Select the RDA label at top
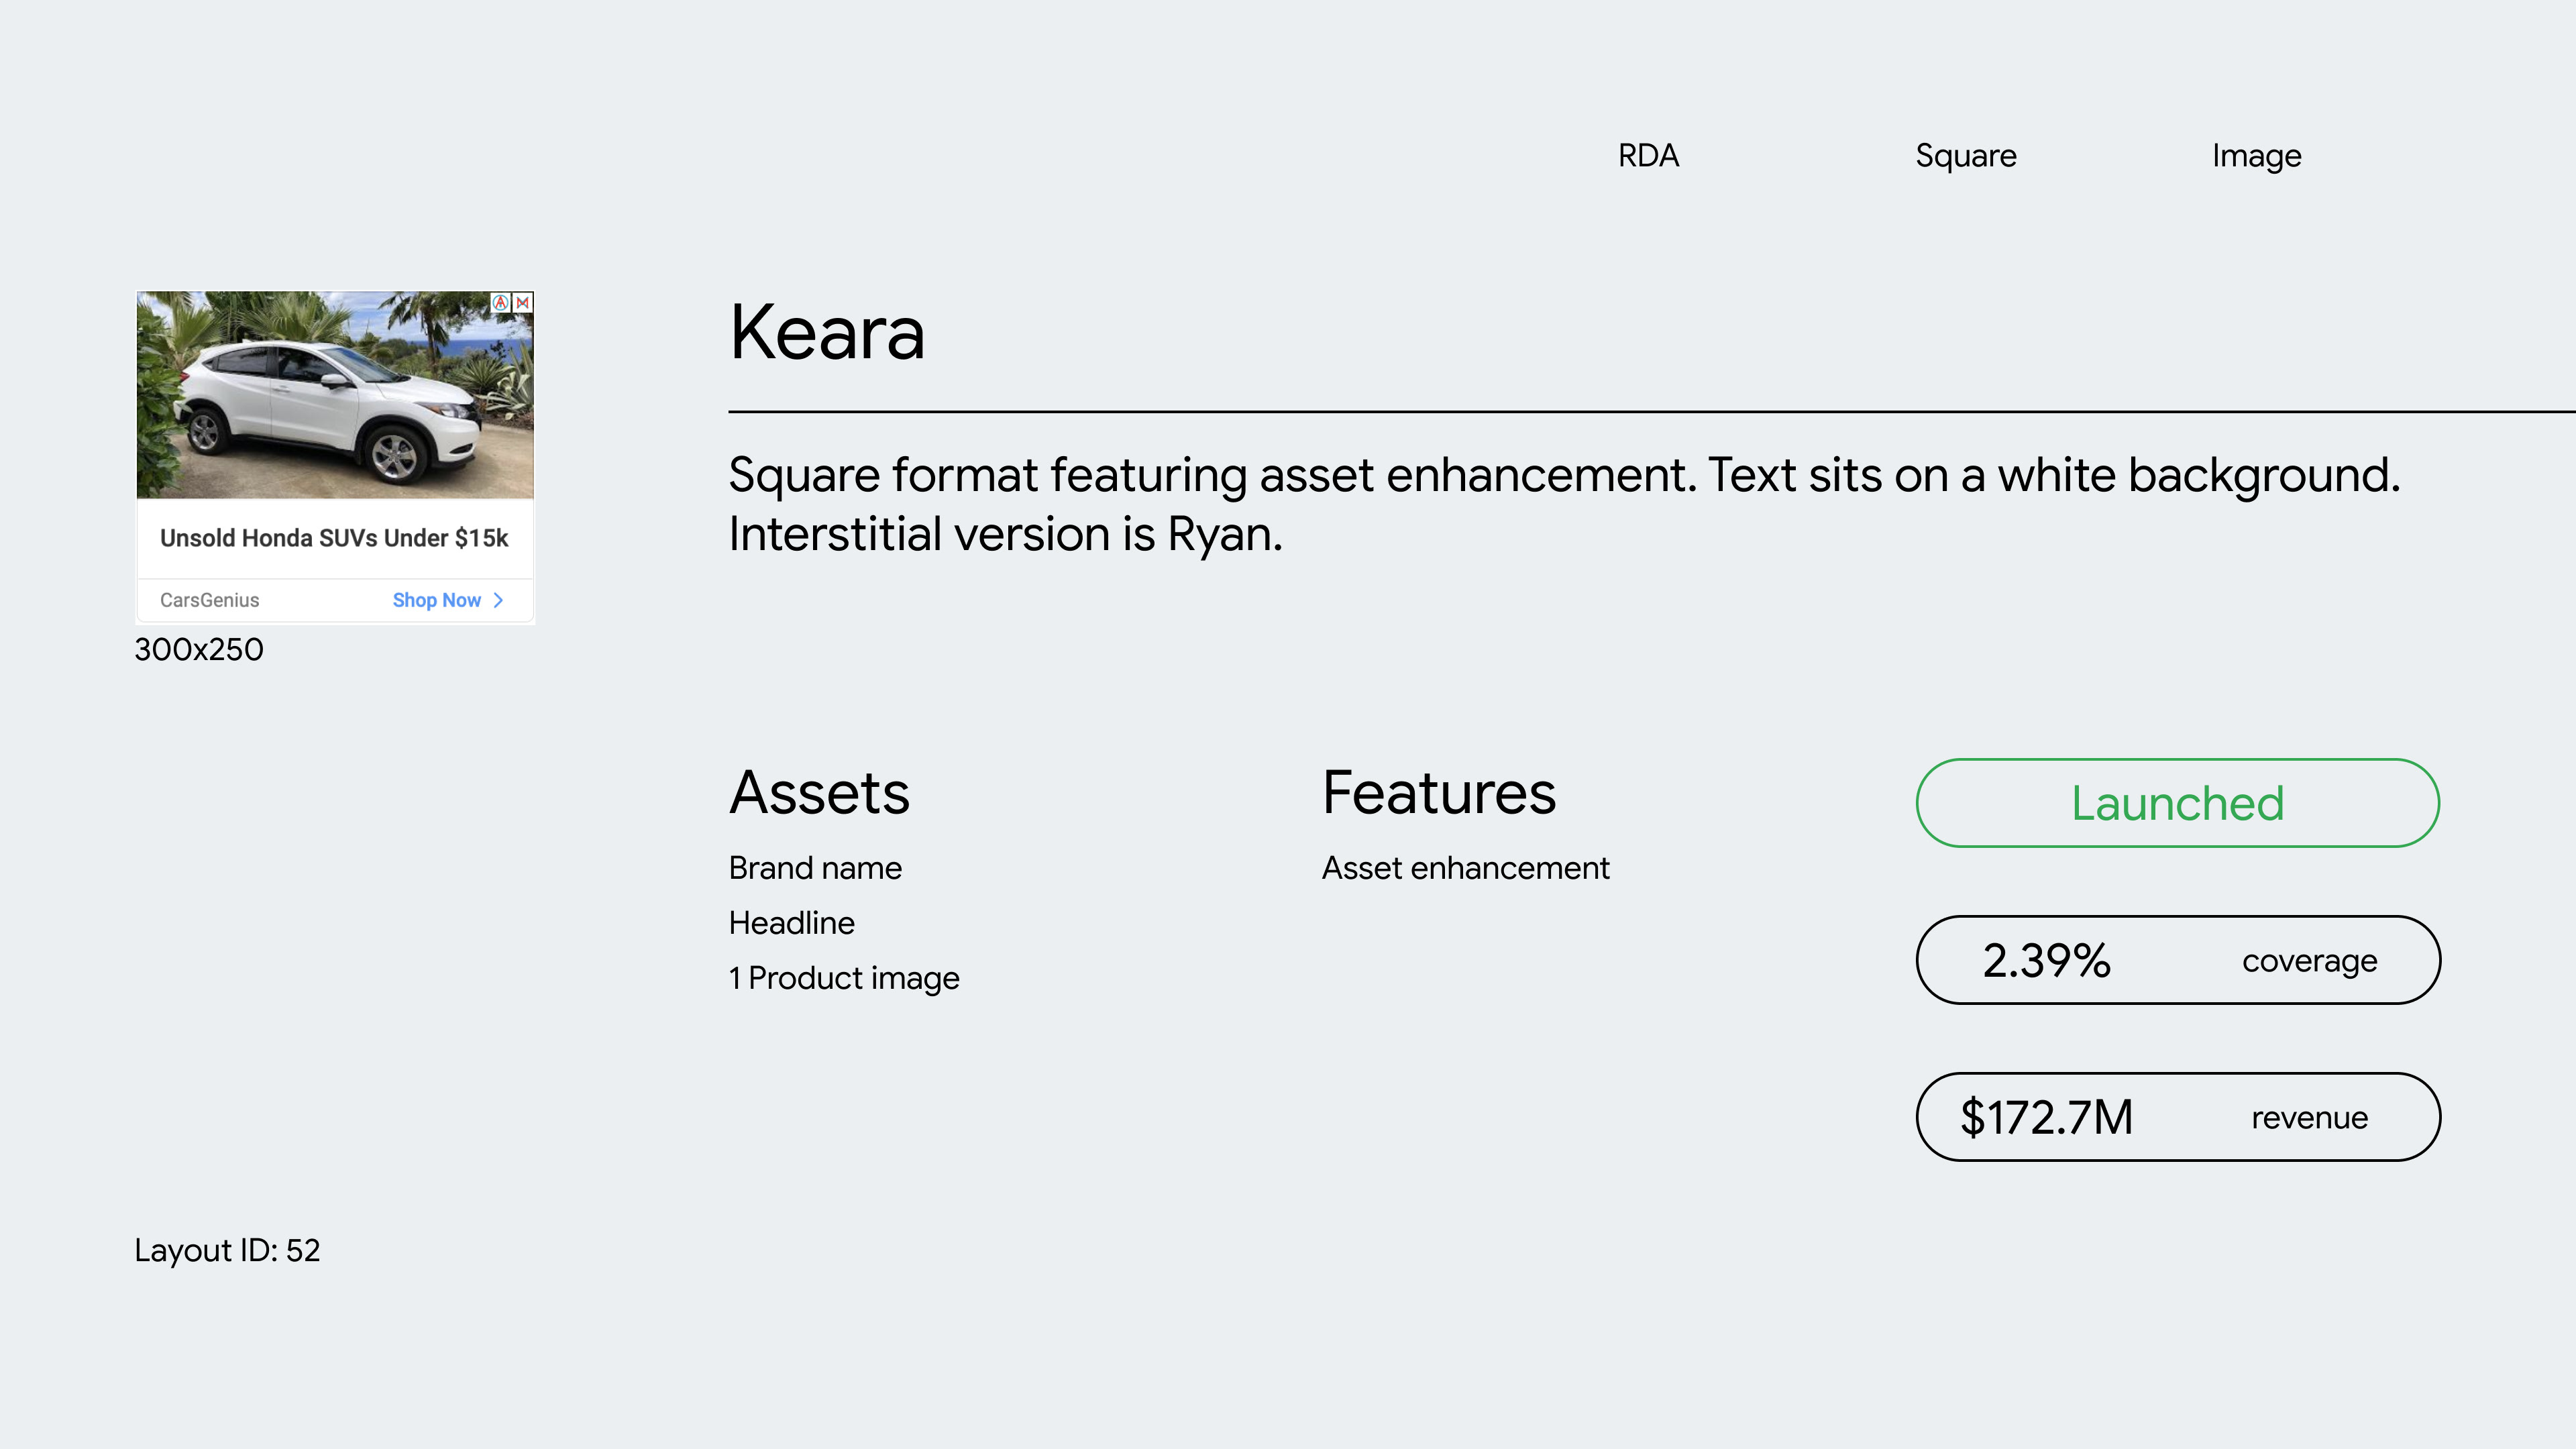 1649,156
